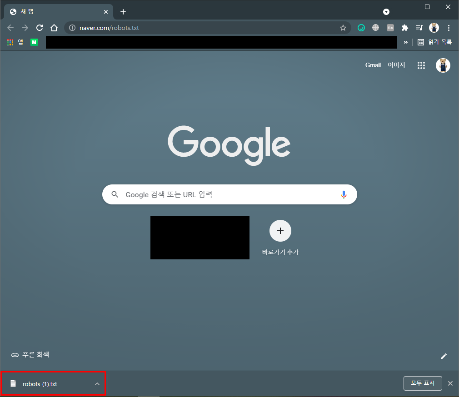Close the 새 탭 tab
Viewport: 459px width, 397px height.
coord(106,12)
